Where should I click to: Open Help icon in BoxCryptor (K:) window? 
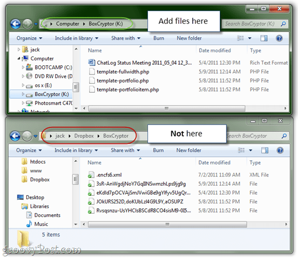pos(279,38)
